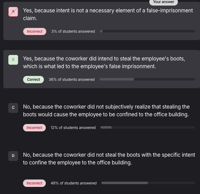
Task: Click the Incorrect badge under answer D
Action: 34,183
